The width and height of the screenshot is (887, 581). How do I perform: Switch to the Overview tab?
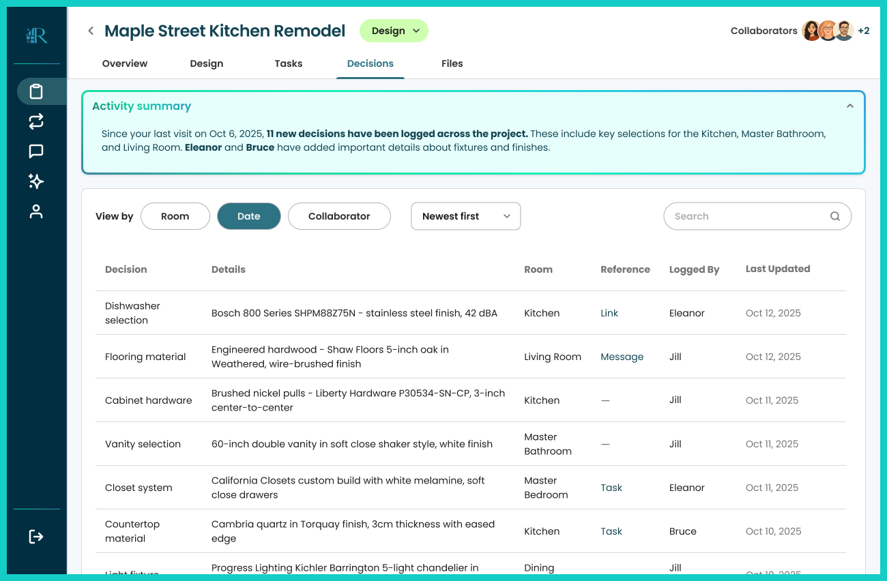pyautogui.click(x=125, y=63)
